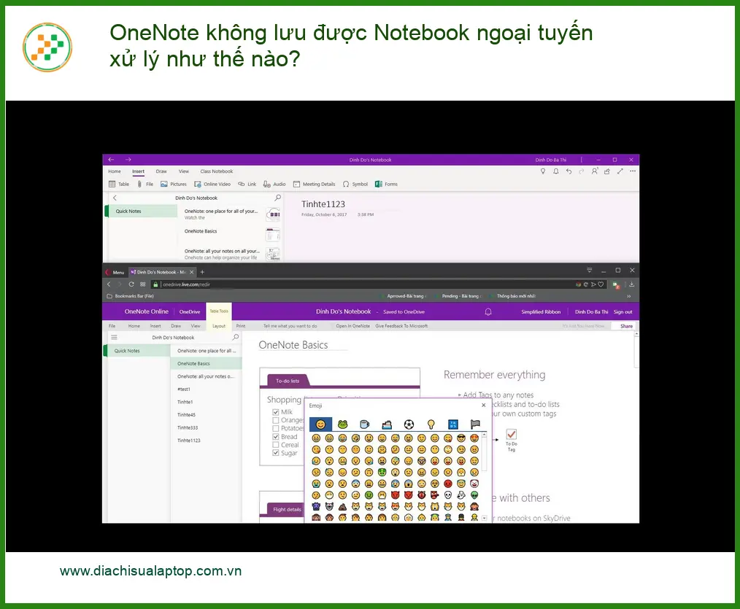Screen dimensions: 740x609
Task: Select the frog animals emoji category
Action: pyautogui.click(x=342, y=424)
